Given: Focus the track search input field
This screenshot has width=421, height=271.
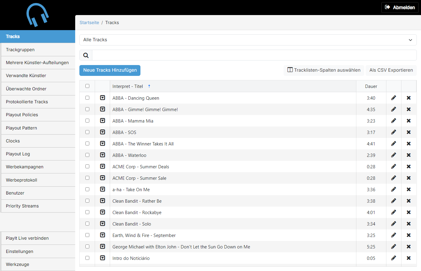Looking at the screenshot, I should (x=254, y=55).
